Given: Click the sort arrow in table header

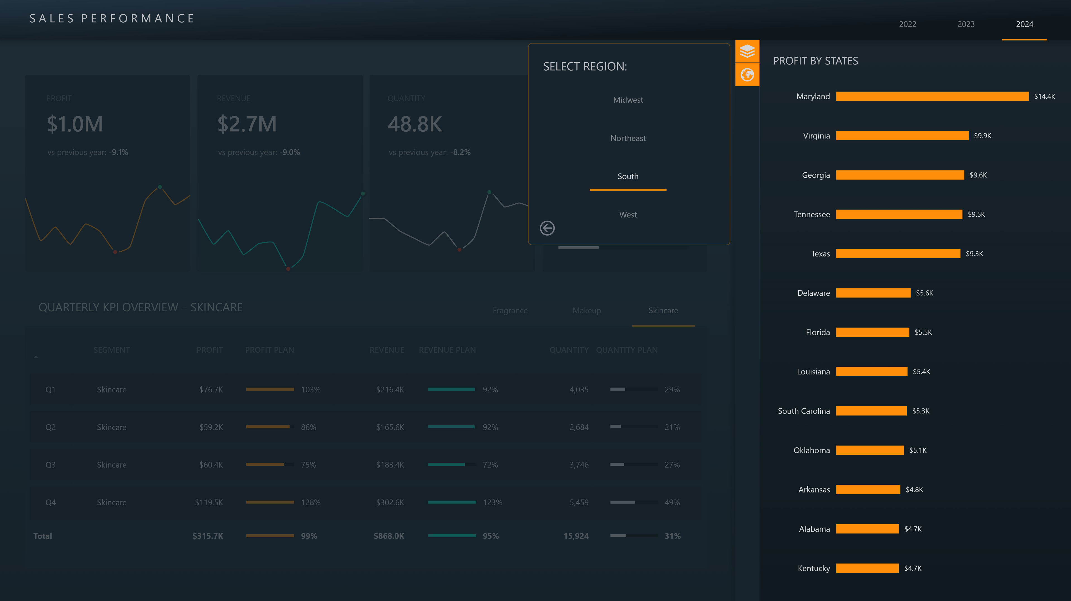Looking at the screenshot, I should [36, 357].
